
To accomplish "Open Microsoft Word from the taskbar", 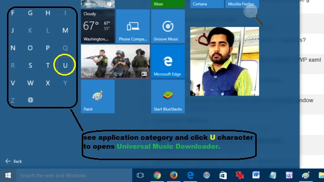I will tap(256, 176).
